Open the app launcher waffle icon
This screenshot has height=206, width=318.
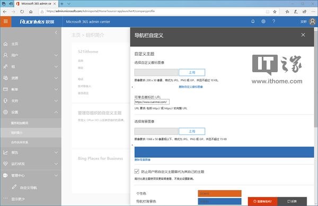(6, 22)
